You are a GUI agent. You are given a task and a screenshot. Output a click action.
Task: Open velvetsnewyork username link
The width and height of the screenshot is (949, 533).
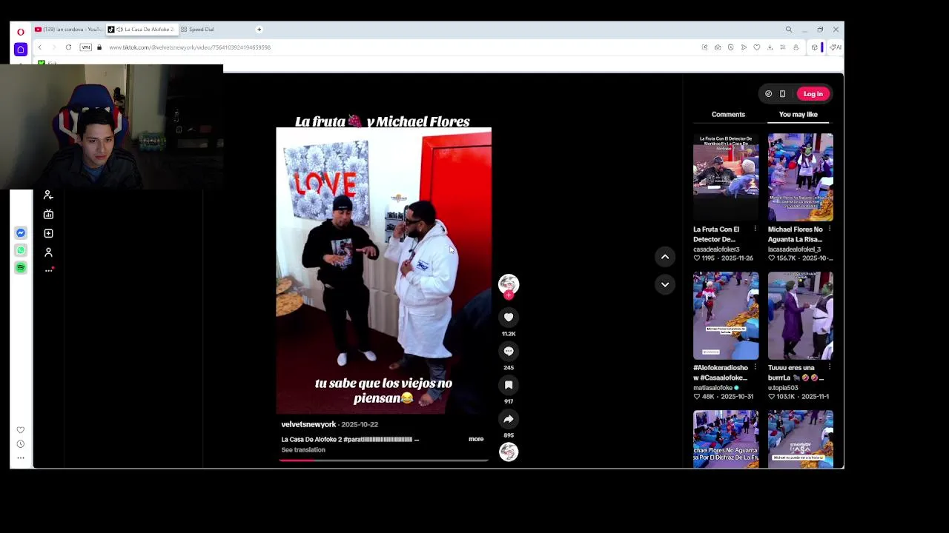tap(308, 424)
